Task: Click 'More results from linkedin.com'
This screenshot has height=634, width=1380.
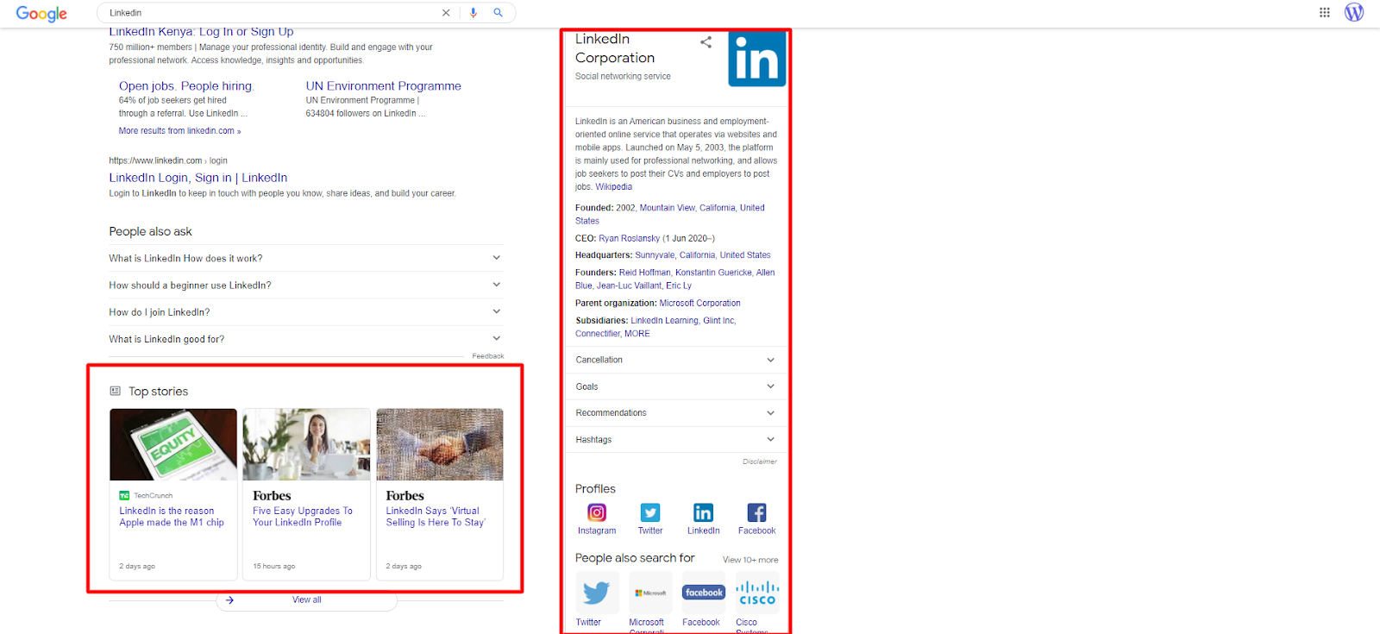Action: [x=179, y=131]
